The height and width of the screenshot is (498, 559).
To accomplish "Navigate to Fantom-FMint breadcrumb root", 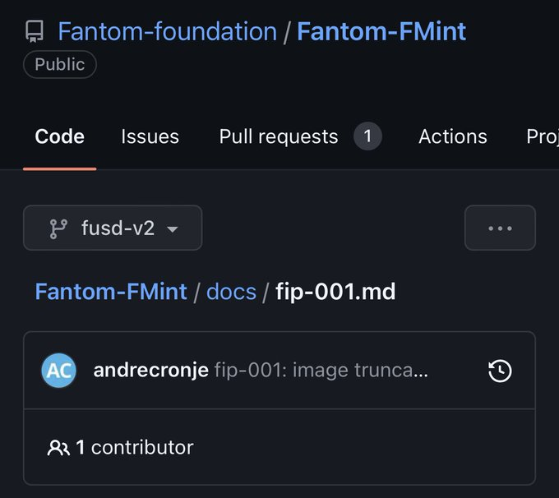I will click(111, 292).
